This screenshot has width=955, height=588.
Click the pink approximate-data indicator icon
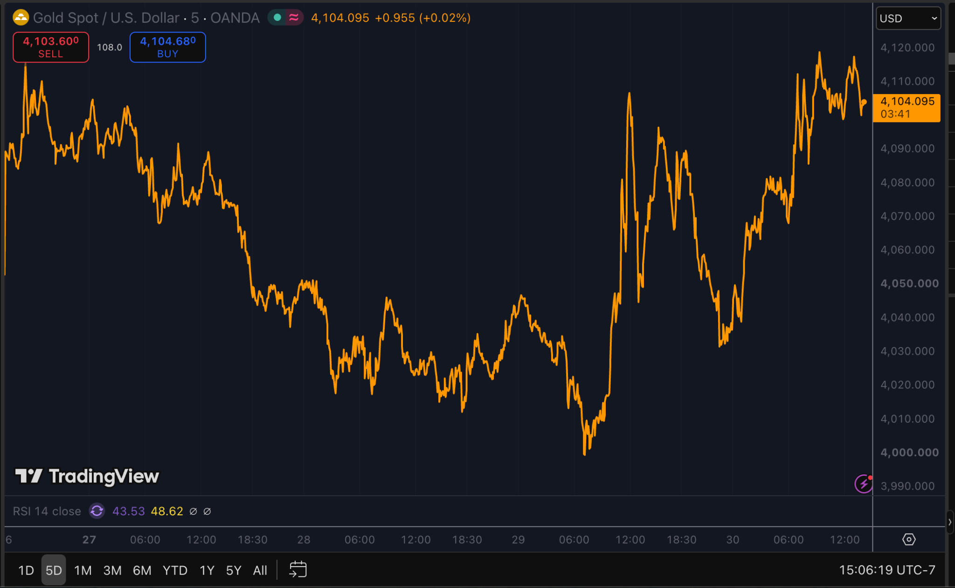[x=294, y=18]
